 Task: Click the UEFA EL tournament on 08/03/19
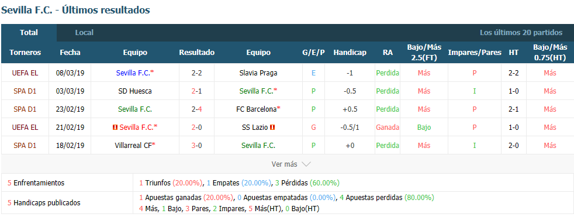(x=25, y=73)
